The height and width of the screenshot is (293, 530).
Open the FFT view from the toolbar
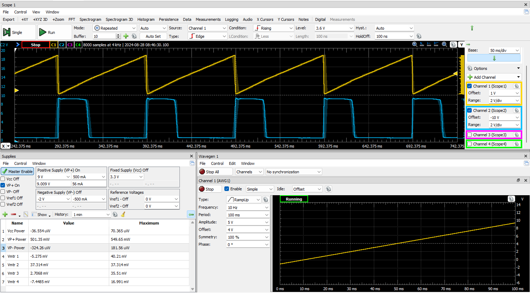(72, 19)
